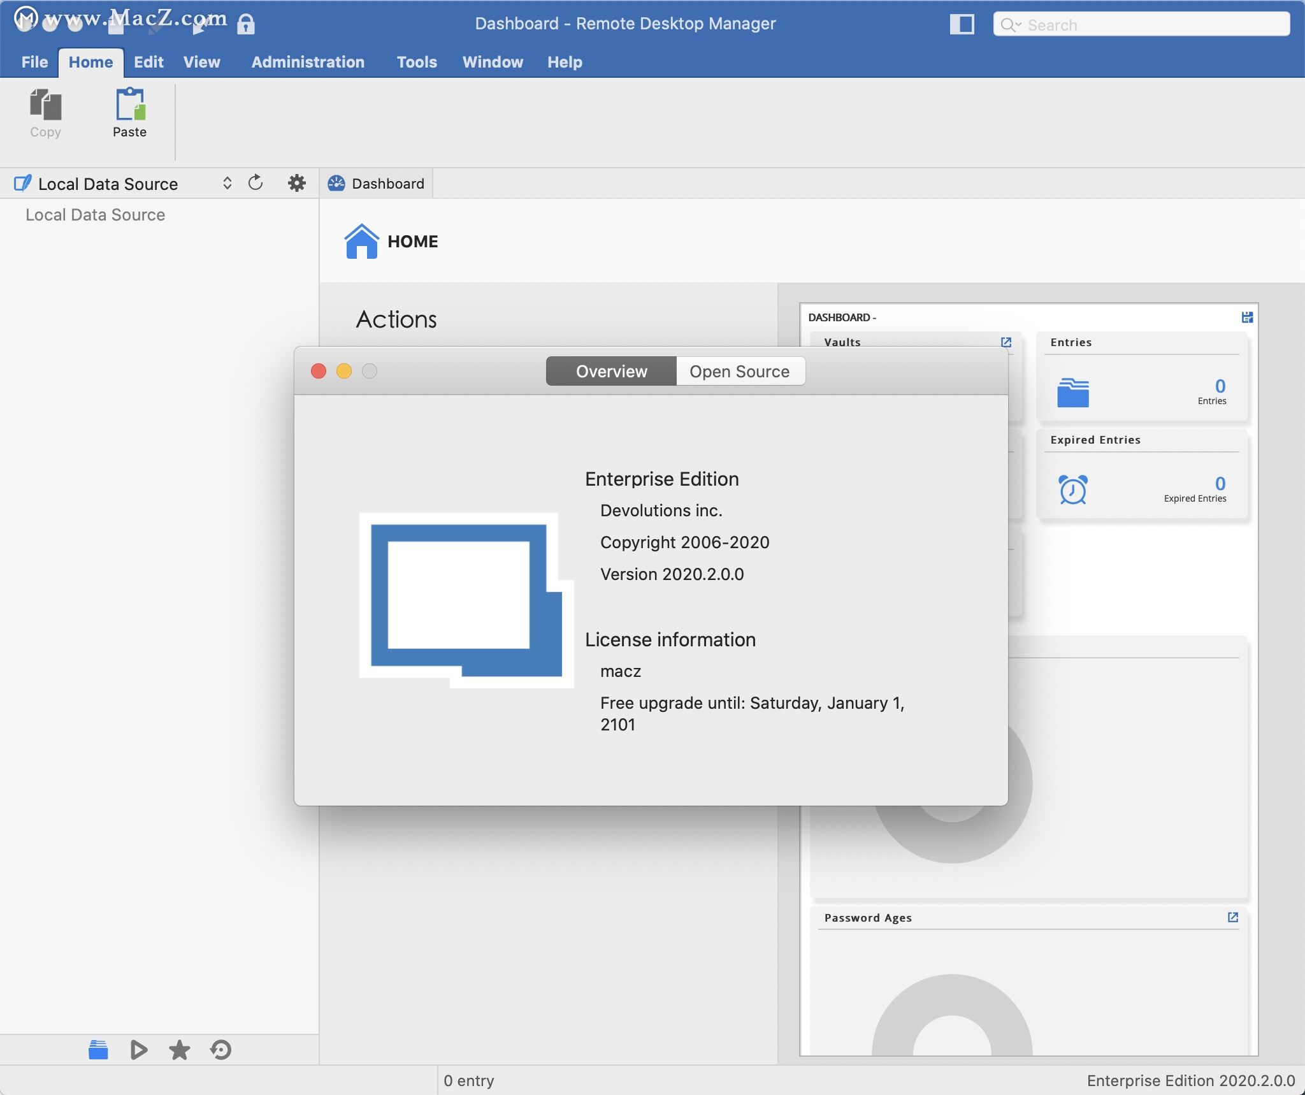Minimize About dialog with yellow button
This screenshot has width=1305, height=1095.
pos(344,371)
